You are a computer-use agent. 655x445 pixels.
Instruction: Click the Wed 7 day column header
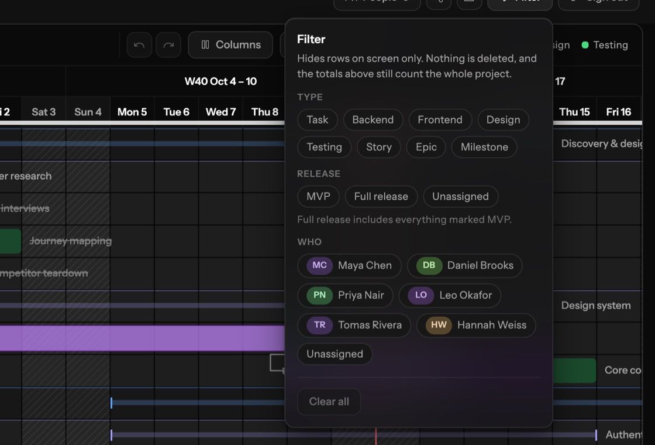coord(220,112)
